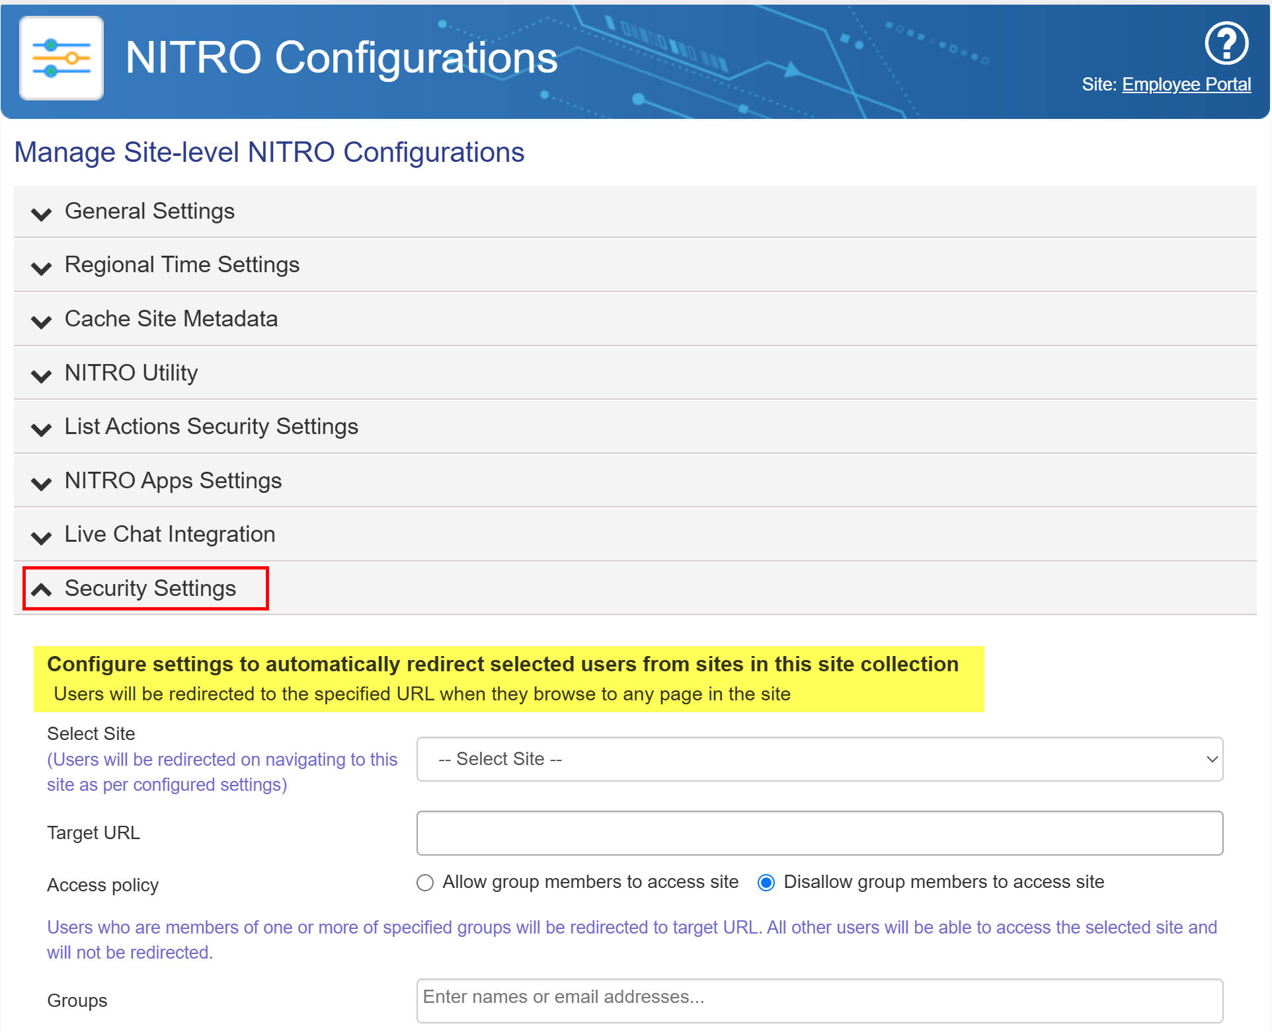Click the Cache Site Metadata chevron arrow
The width and height of the screenshot is (1272, 1032).
(42, 321)
